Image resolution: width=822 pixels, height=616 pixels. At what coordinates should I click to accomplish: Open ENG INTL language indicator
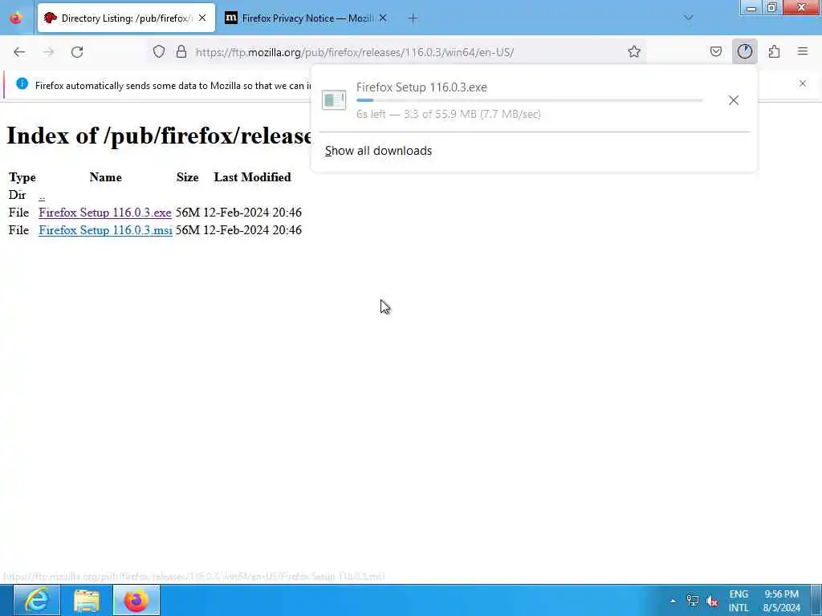click(739, 601)
